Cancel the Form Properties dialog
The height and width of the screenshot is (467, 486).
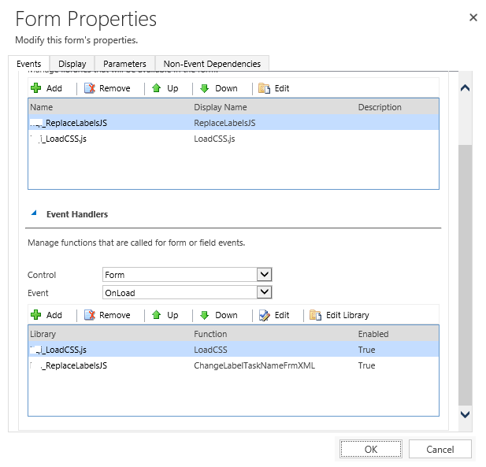pyautogui.click(x=440, y=449)
